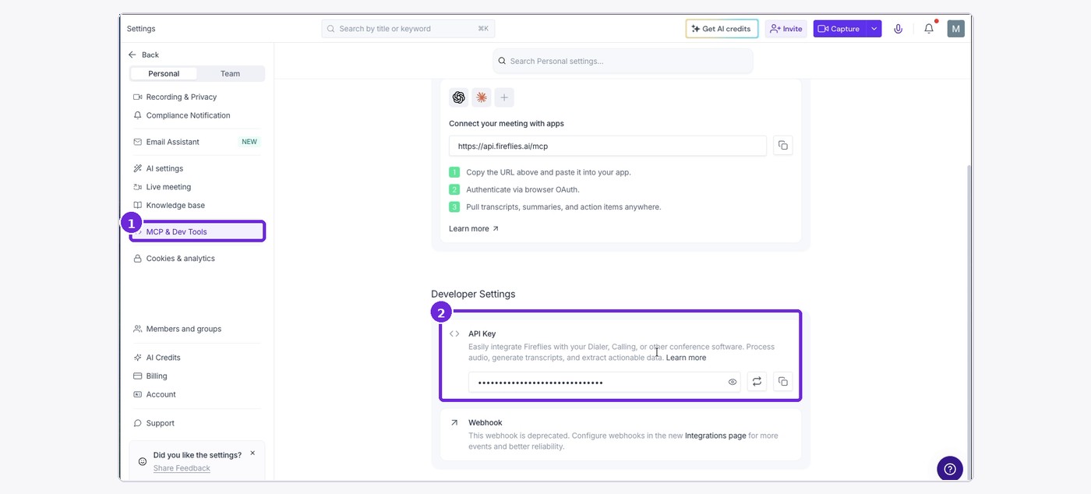Click 'Authenticate via browser OAuth.' step
Image resolution: width=1091 pixels, height=494 pixels.
[x=523, y=189]
